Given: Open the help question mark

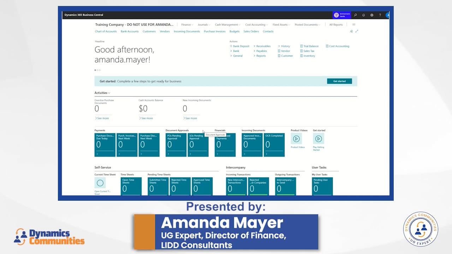Looking at the screenshot, I should pos(380,15).
